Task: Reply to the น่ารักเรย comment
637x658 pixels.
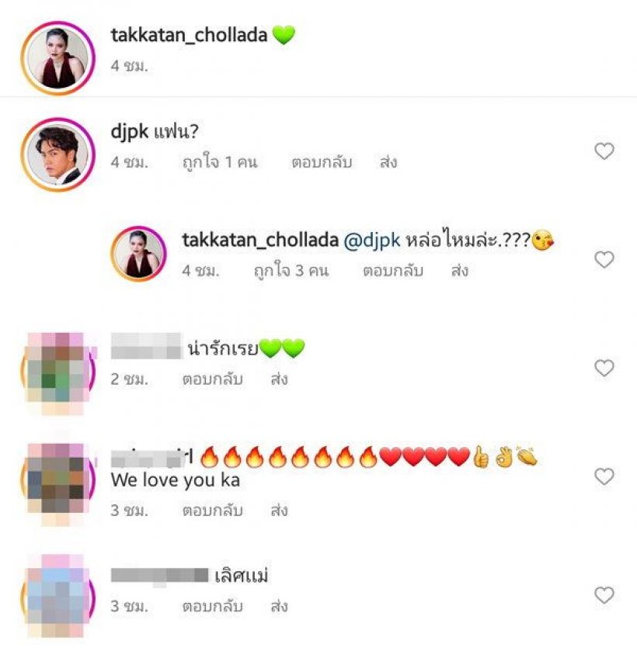Action: (x=212, y=379)
